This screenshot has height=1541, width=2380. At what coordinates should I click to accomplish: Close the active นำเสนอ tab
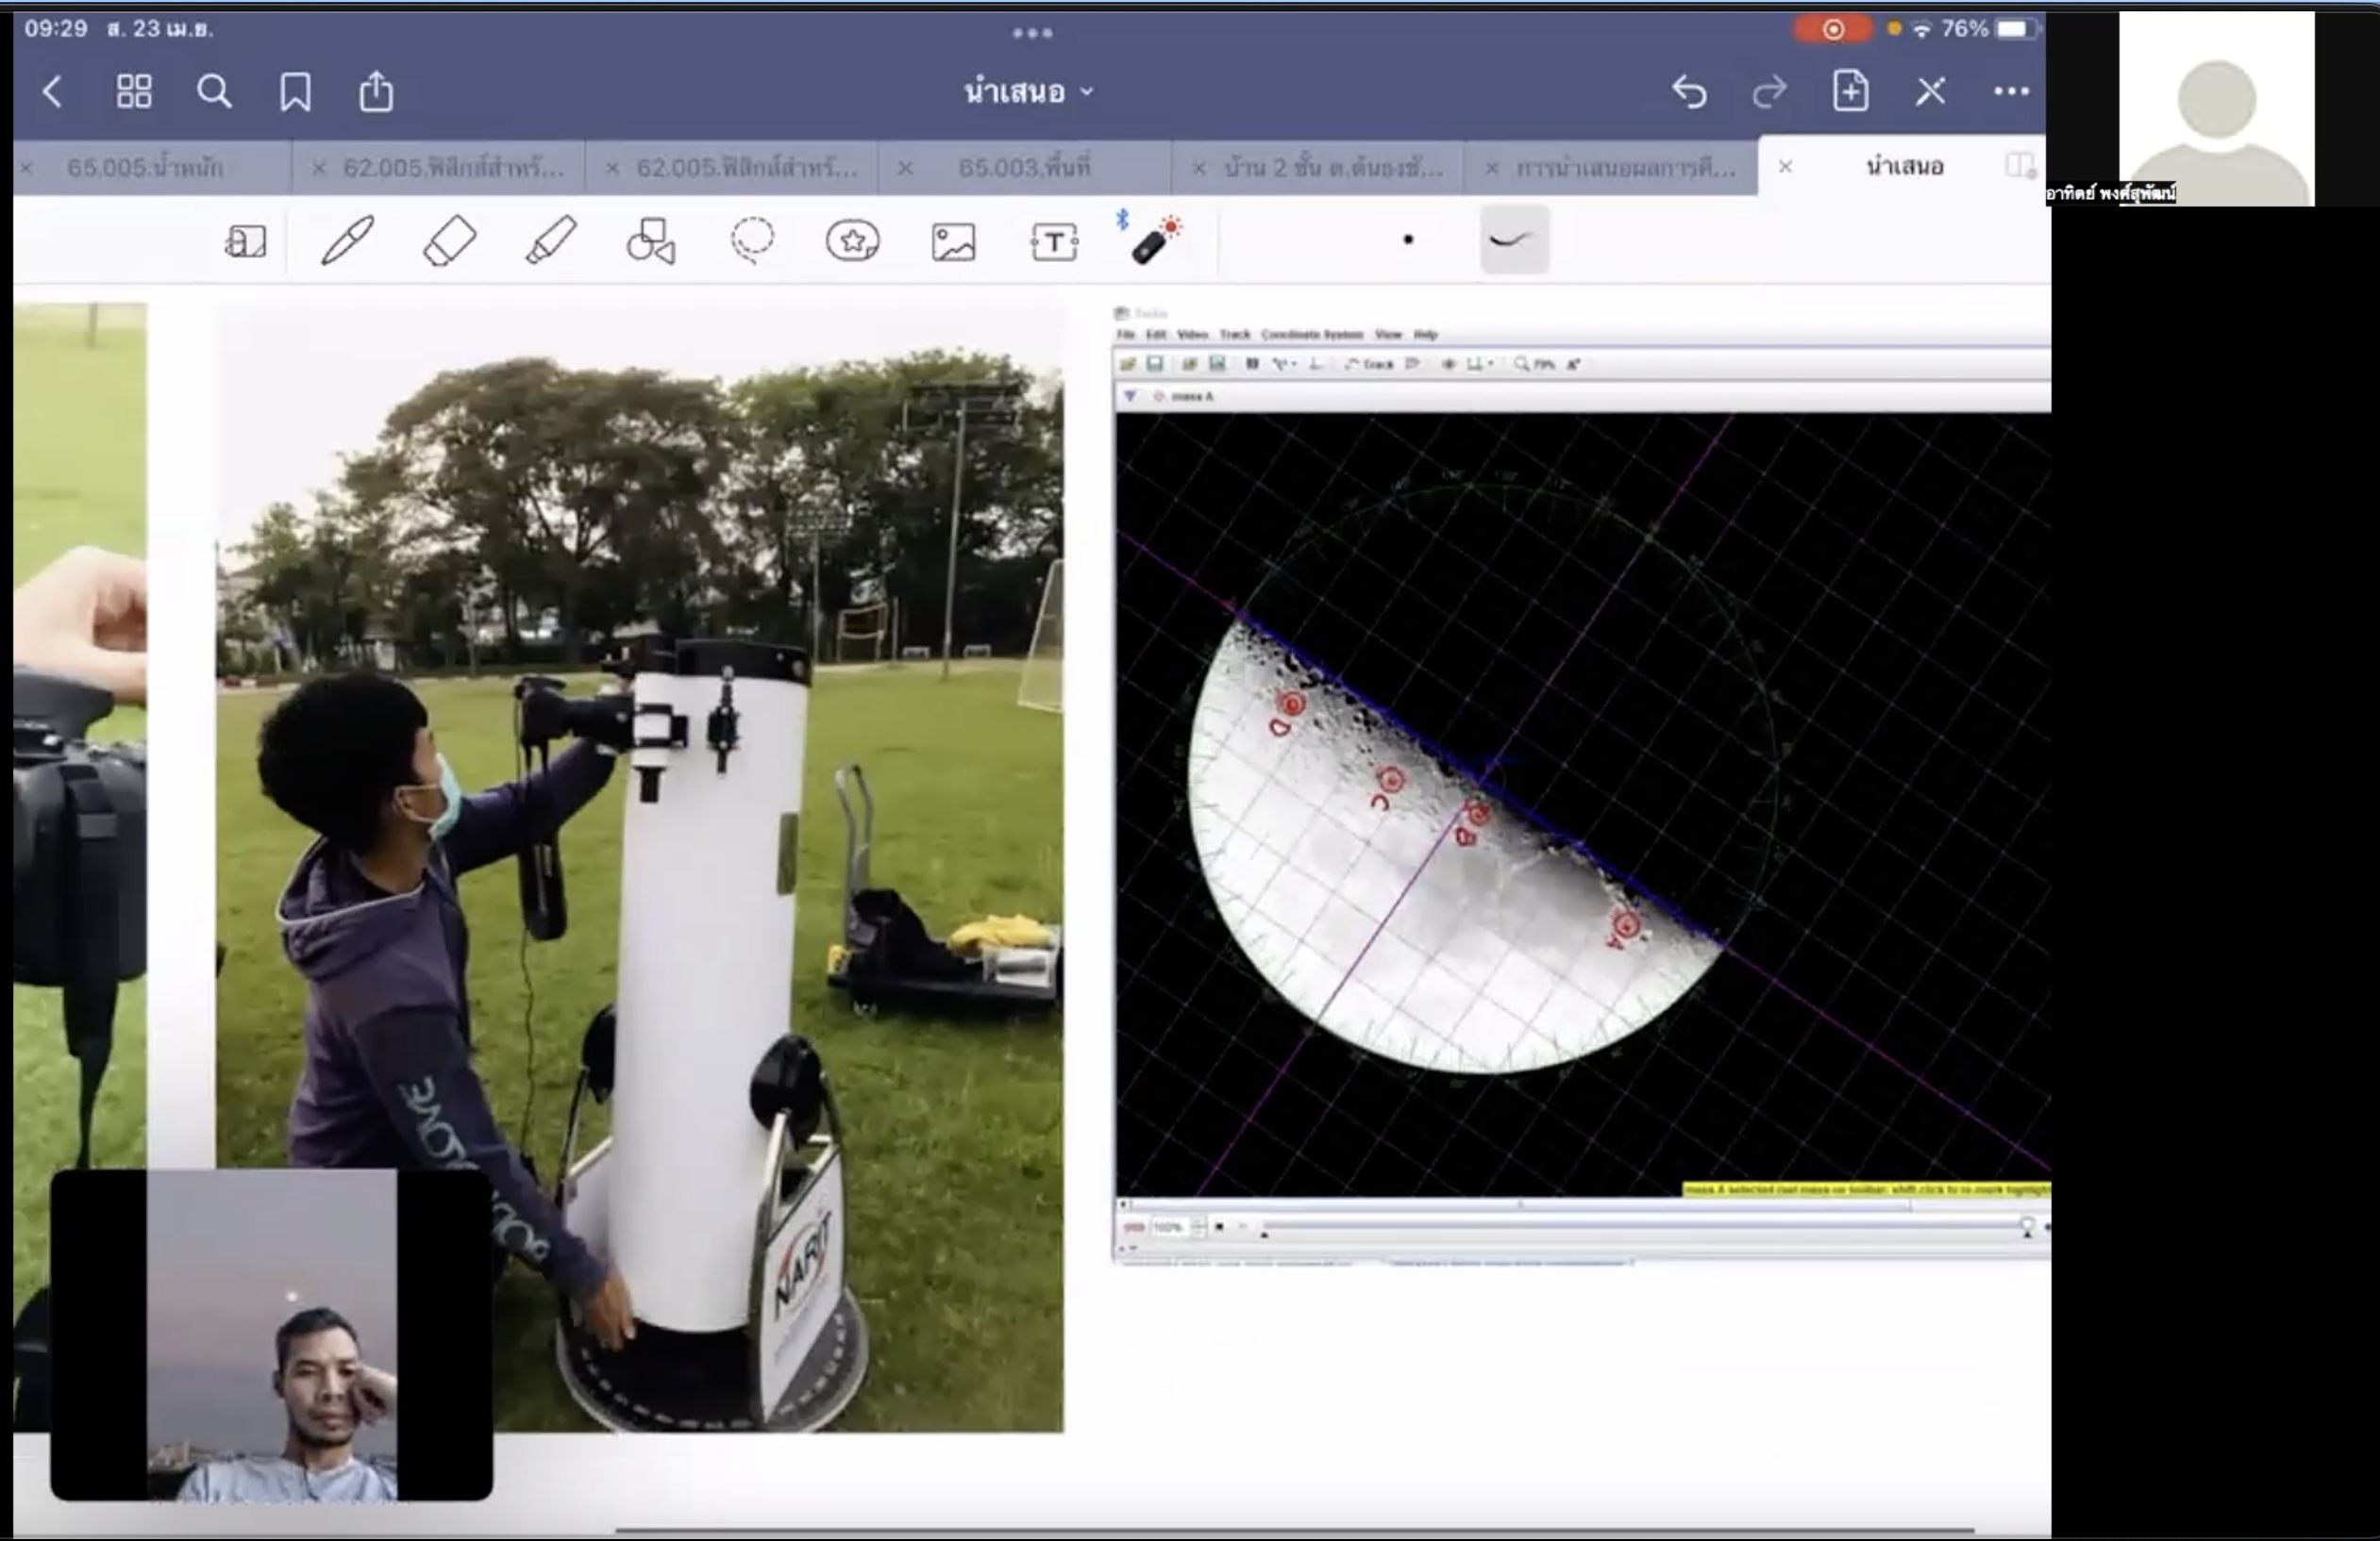pyautogui.click(x=1785, y=167)
